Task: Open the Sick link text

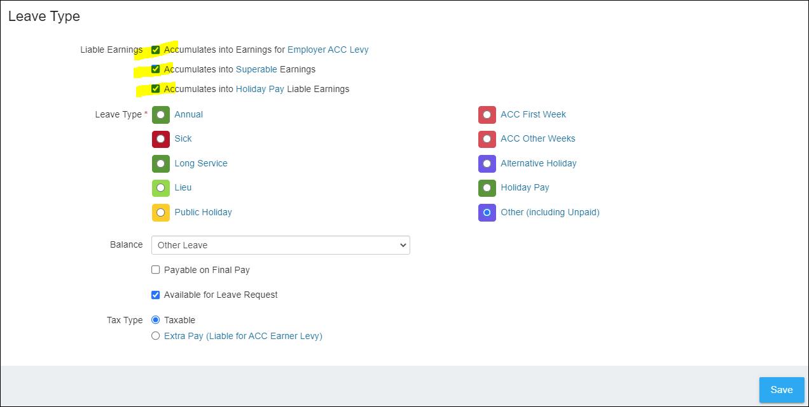Action: point(183,138)
